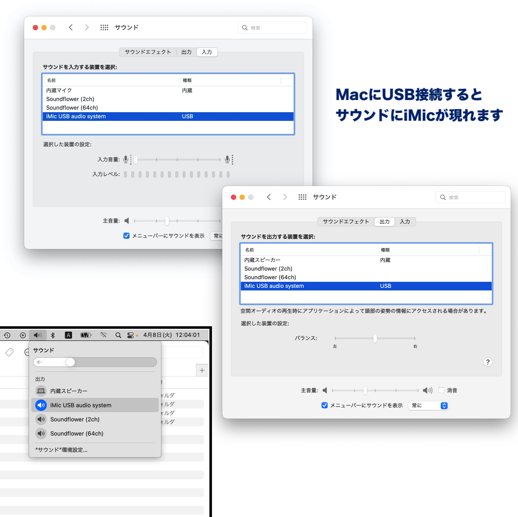518x517 pixels.
Task: Switch to サウンドエフェクト tab in 出力 window
Action: [346, 221]
